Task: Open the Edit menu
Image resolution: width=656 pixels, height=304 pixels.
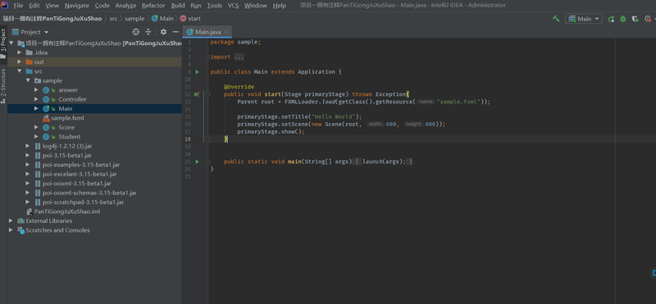Action: [34, 6]
